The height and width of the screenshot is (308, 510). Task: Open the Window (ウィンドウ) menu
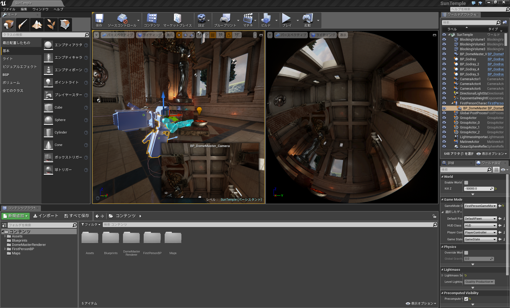pos(40,9)
